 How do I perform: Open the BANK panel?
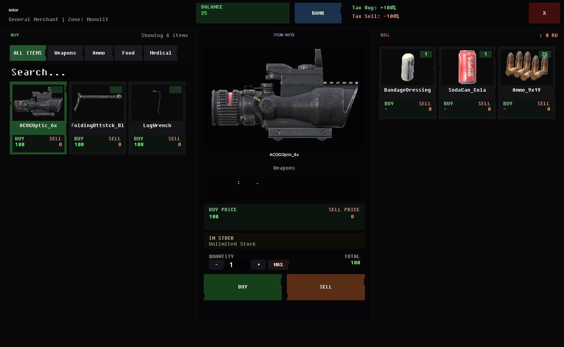[318, 13]
